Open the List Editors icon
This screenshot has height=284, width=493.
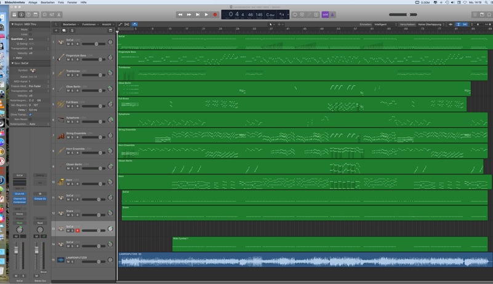point(475,15)
